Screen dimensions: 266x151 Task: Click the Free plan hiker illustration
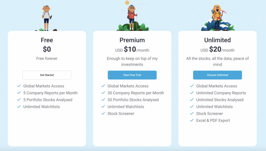[46, 18]
